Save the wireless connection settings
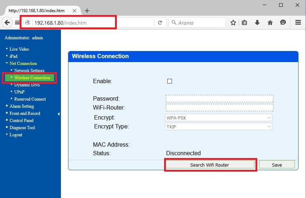Screen dimensions: 306x198 coord(277,165)
